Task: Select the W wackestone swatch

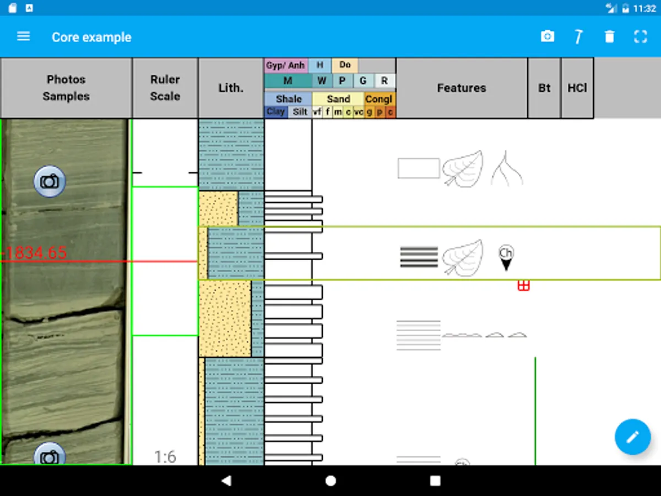Action: click(322, 81)
